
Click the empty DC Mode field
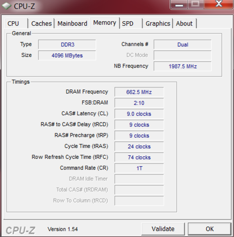pyautogui.click(x=183, y=55)
